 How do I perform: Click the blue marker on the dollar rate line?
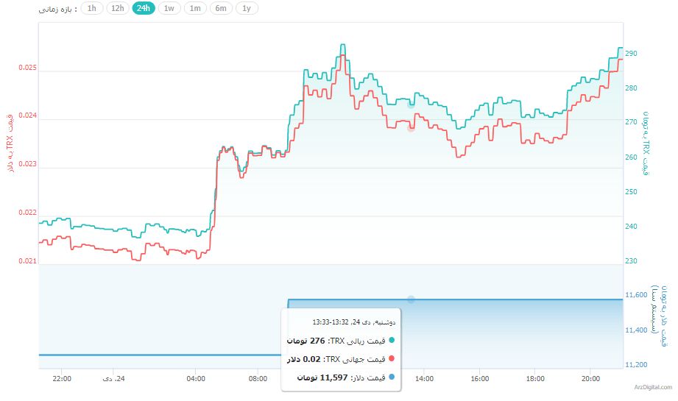point(411,299)
